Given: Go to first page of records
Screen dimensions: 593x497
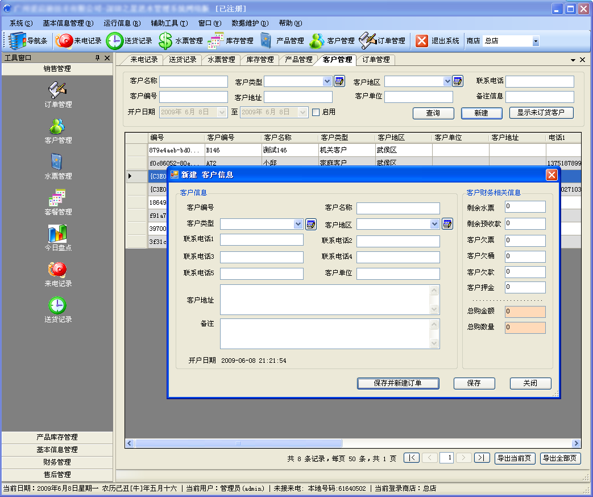Looking at the screenshot, I should (412, 458).
